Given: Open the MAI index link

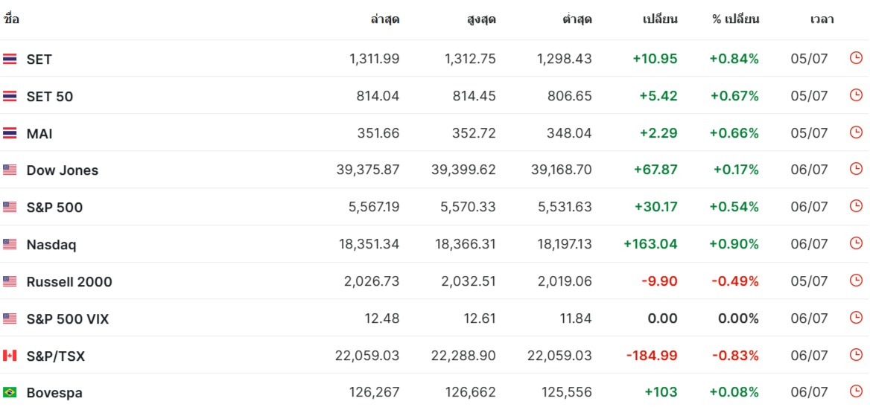Looking at the screenshot, I should point(39,134).
